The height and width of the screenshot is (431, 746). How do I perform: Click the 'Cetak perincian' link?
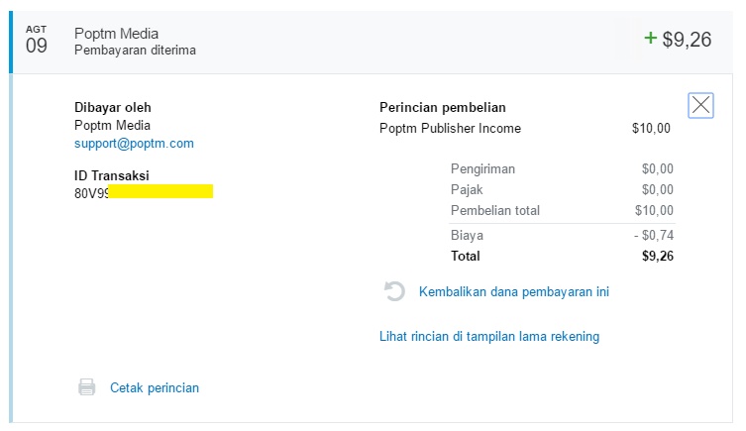[155, 388]
